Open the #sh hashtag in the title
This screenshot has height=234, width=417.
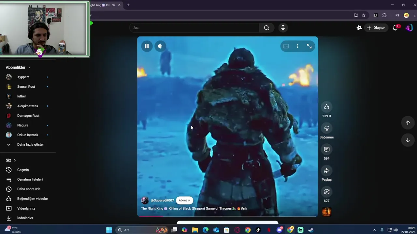click(244, 208)
